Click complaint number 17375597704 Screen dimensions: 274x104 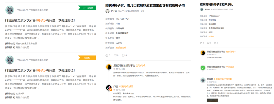tap(123, 19)
